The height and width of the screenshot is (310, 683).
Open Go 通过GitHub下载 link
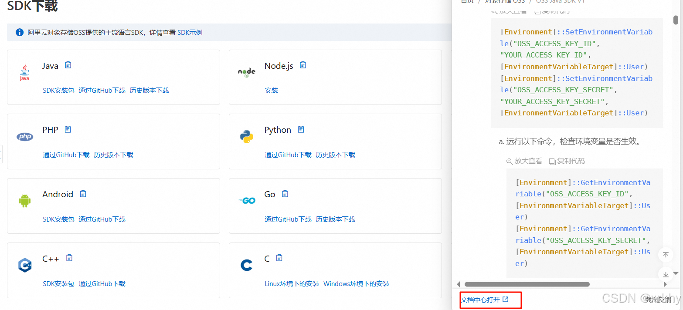288,219
